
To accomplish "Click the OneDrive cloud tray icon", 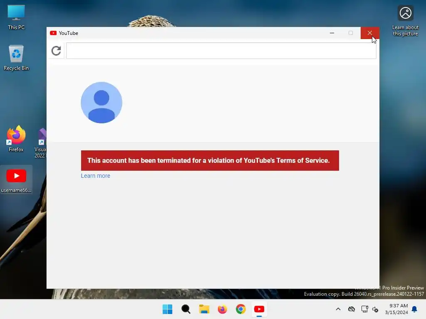I will pos(352,309).
